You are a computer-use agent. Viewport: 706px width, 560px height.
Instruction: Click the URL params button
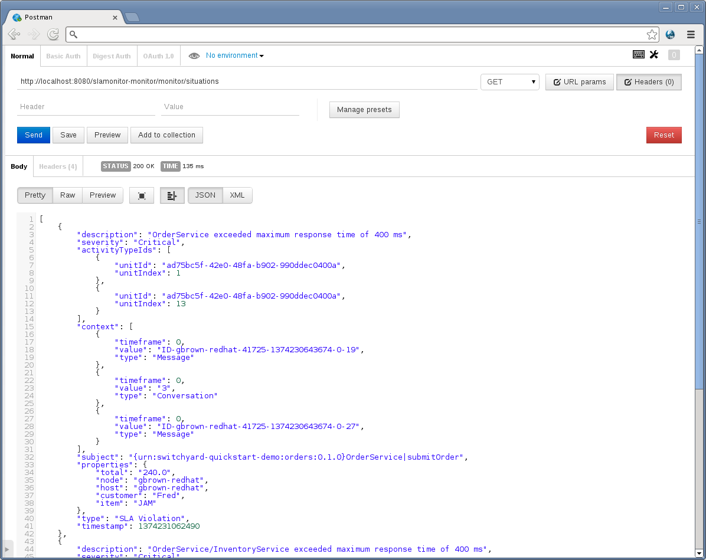coord(580,82)
